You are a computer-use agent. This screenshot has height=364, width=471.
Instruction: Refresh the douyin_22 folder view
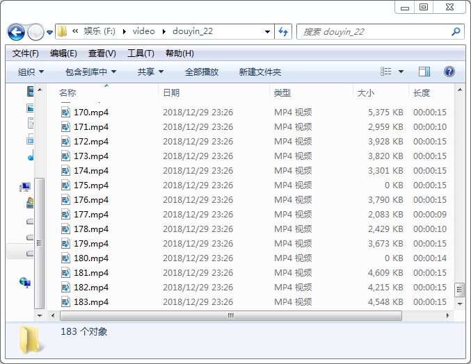(283, 31)
